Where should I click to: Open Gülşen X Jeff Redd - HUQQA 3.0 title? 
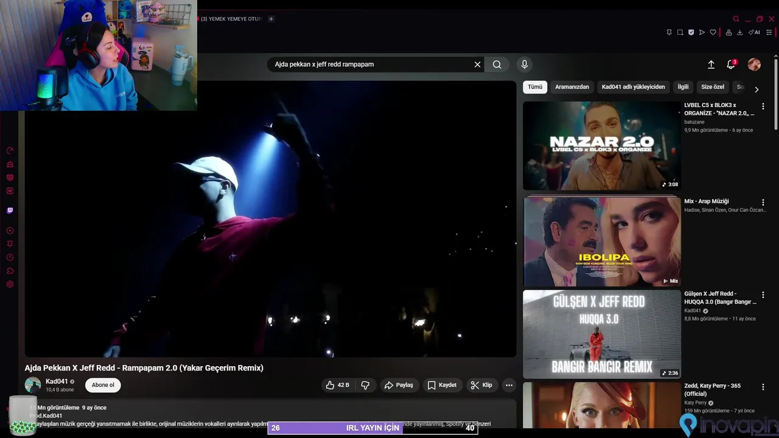coord(720,297)
